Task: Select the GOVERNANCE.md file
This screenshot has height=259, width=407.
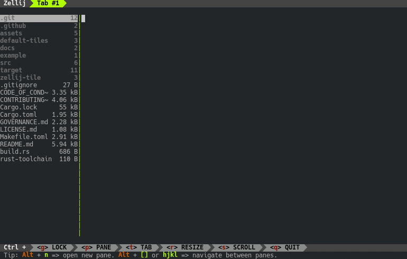Action: click(x=39, y=122)
